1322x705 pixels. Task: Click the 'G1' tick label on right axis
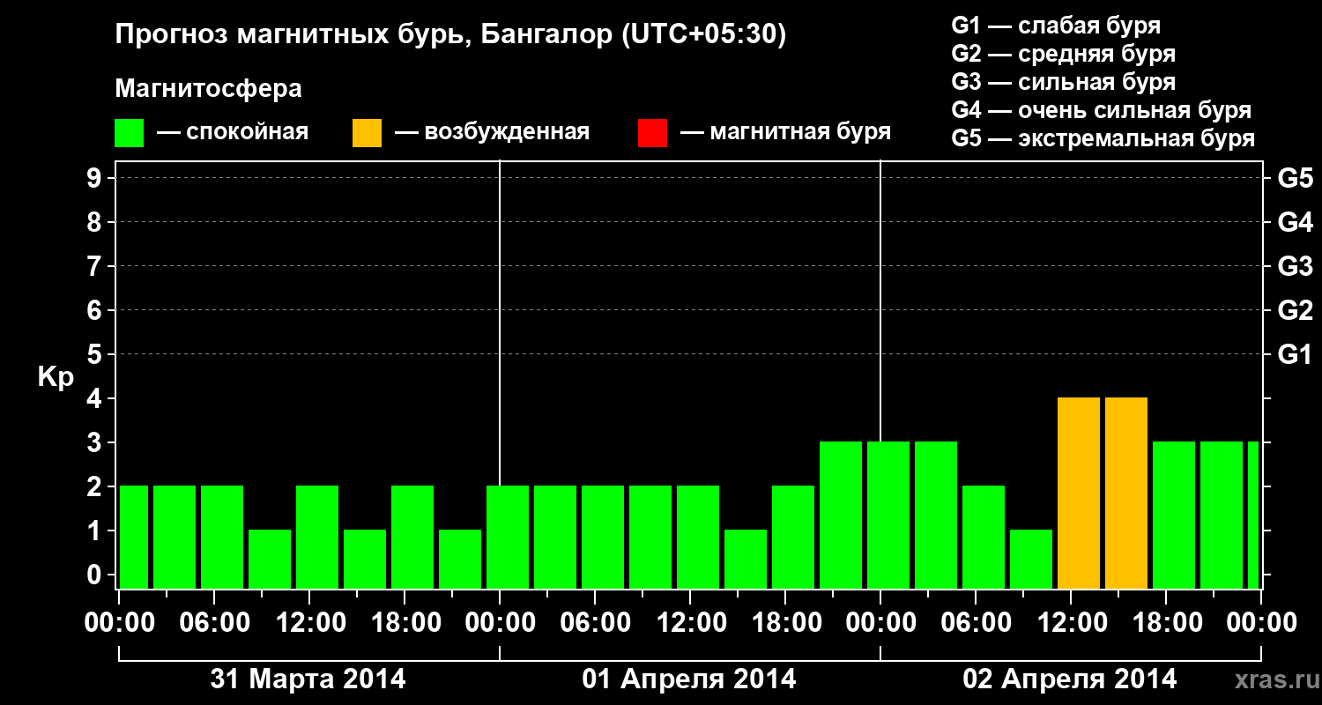pos(1296,354)
